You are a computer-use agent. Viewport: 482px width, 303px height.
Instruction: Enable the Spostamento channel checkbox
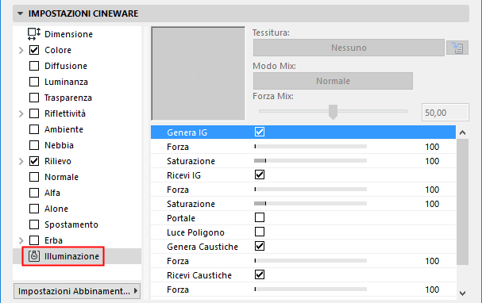[34, 224]
